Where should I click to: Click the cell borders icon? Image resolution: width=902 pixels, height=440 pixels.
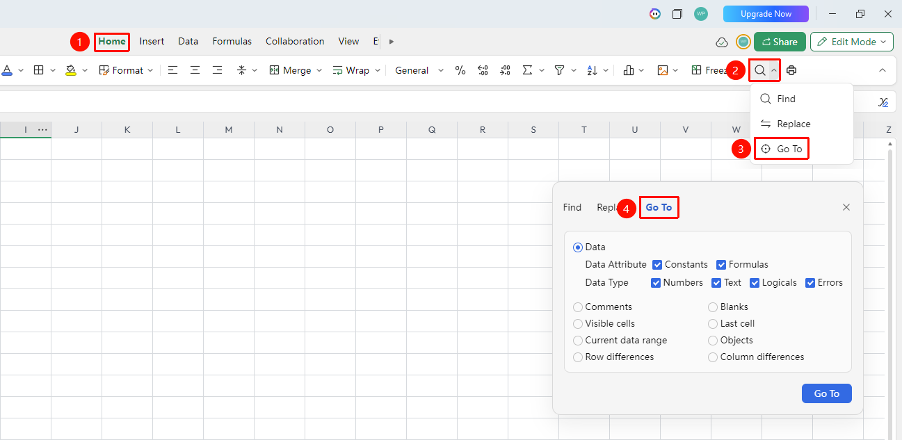(39, 70)
